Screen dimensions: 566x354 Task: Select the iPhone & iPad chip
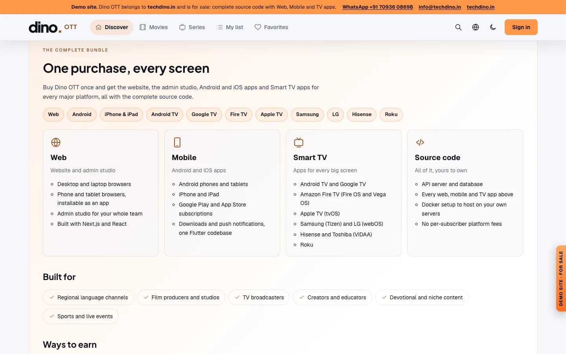pos(121,114)
